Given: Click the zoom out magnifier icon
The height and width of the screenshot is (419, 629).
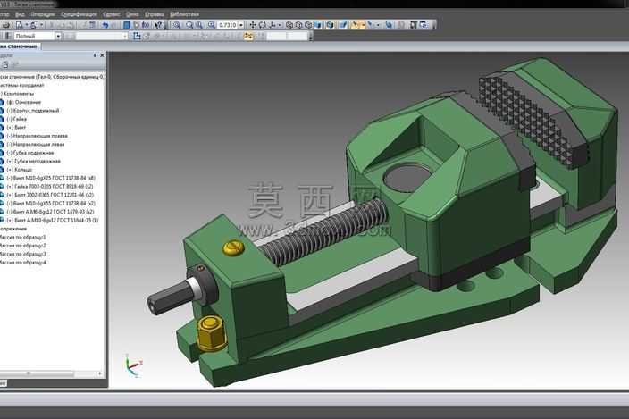Looking at the screenshot, I should [199, 25].
